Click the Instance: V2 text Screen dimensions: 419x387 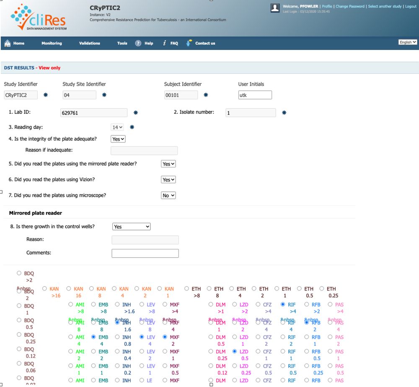(x=100, y=15)
